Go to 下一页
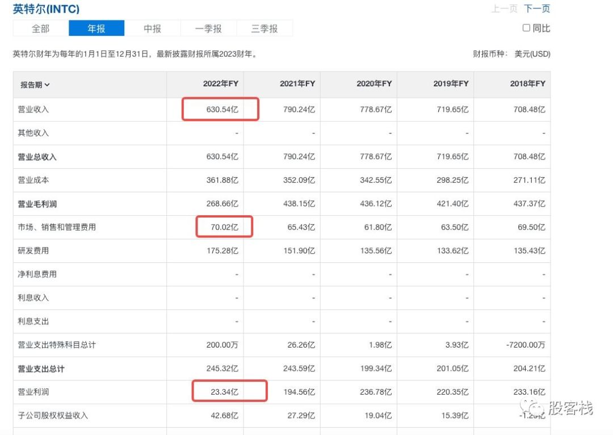 point(537,9)
